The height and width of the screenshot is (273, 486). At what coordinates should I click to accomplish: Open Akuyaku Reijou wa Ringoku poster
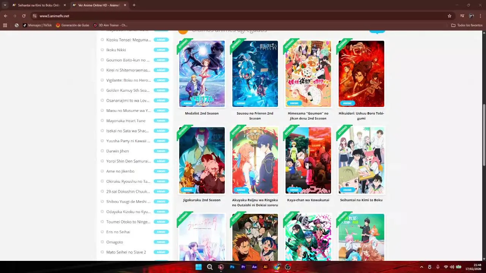point(255,160)
